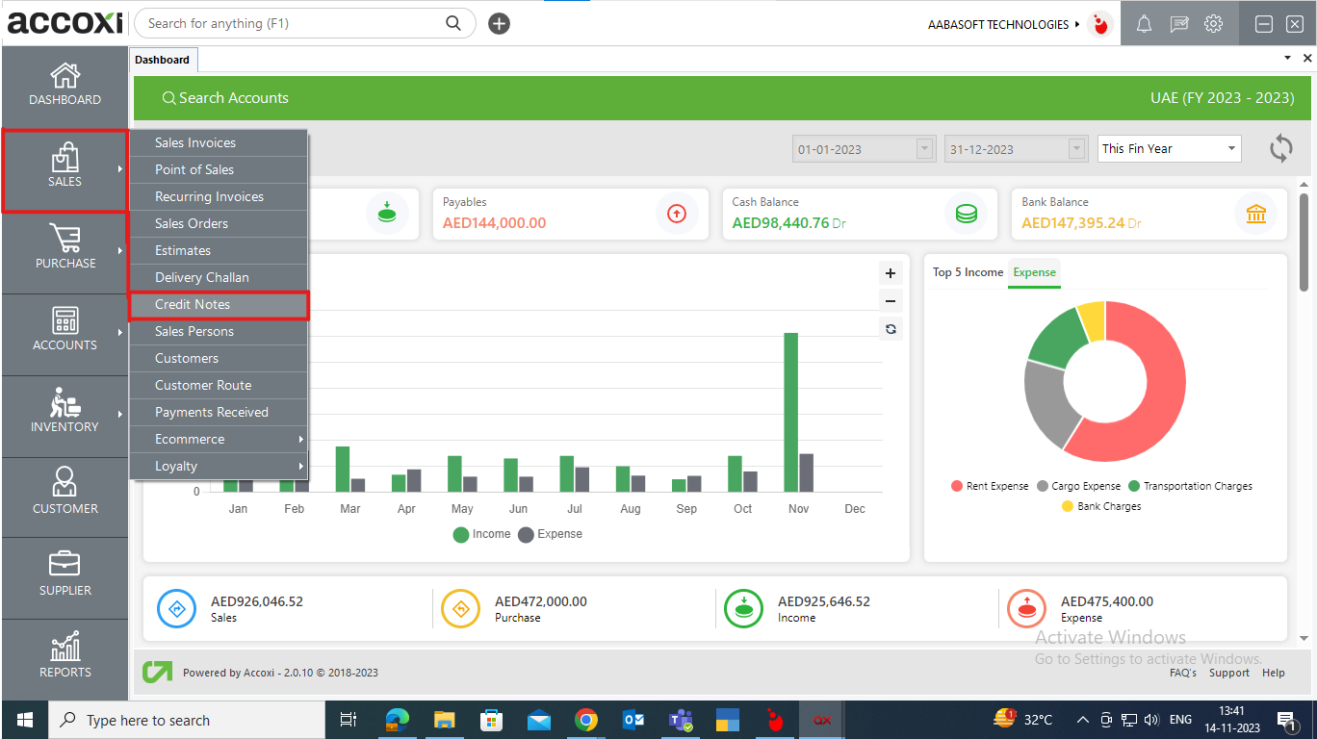Click the refresh sync icon beside date filter
1317x739 pixels.
1280,148
